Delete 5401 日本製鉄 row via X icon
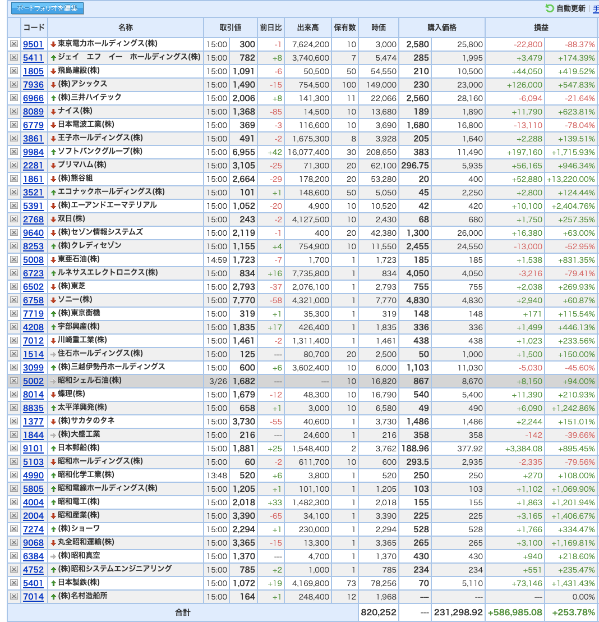The width and height of the screenshot is (599, 622). [14, 583]
